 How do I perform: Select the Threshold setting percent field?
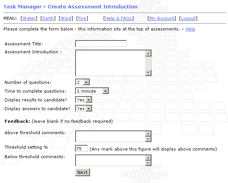[82, 148]
